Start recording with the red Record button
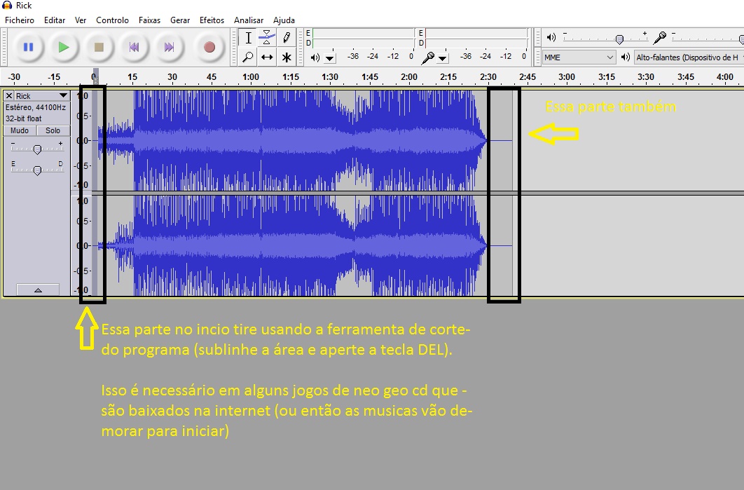The height and width of the screenshot is (490, 744). tap(209, 47)
